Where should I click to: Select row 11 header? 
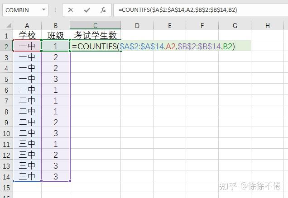(6, 144)
